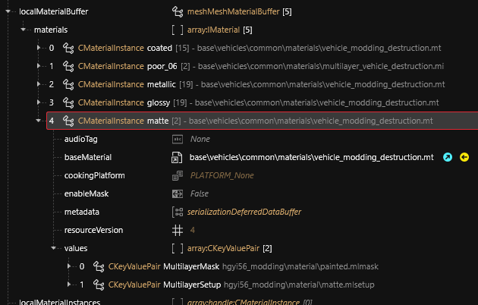Click the yellow arrow icon beside baseMaterial path
Image resolution: width=478 pixels, height=305 pixels.
pyautogui.click(x=464, y=158)
